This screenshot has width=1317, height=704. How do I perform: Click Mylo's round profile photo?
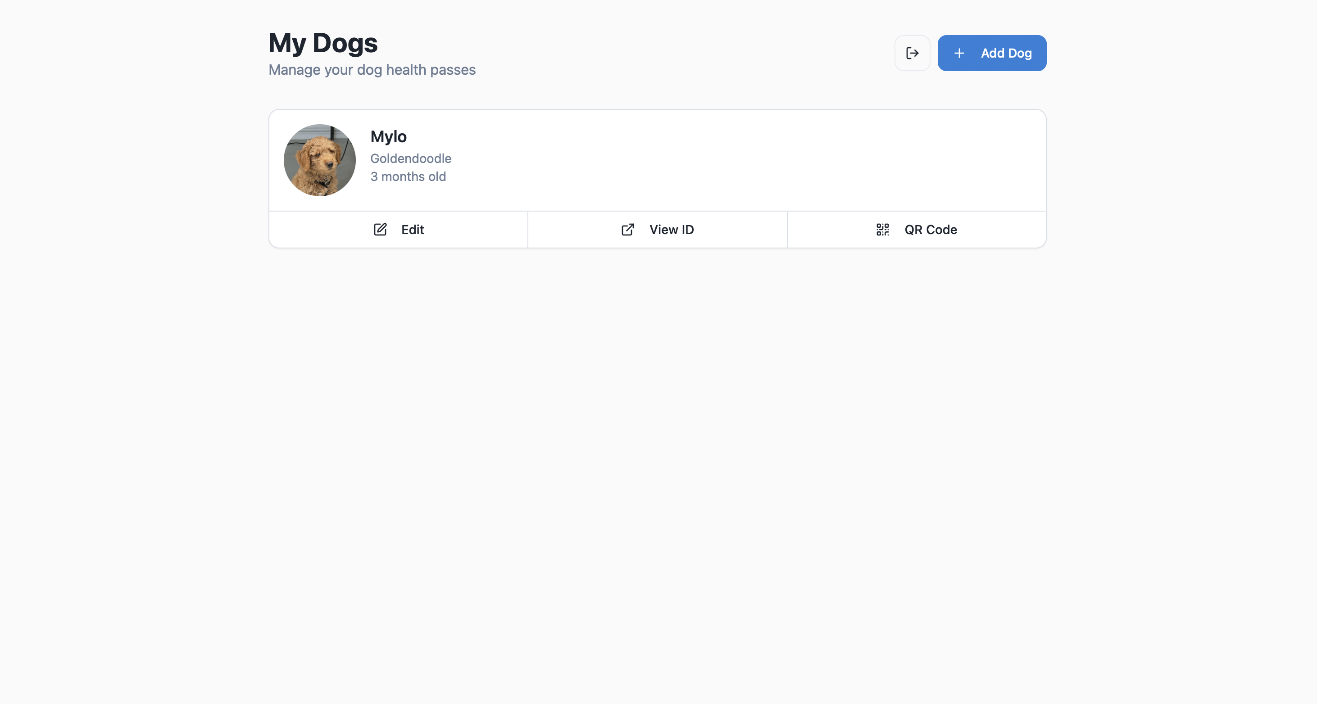pos(319,160)
